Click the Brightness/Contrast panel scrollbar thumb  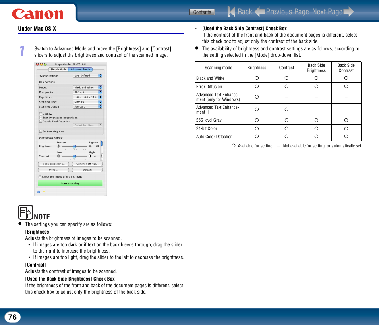tap(102, 144)
